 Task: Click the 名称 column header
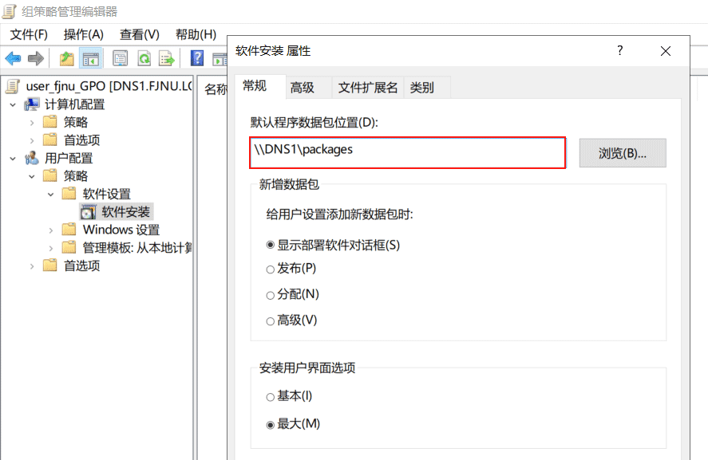(x=215, y=89)
